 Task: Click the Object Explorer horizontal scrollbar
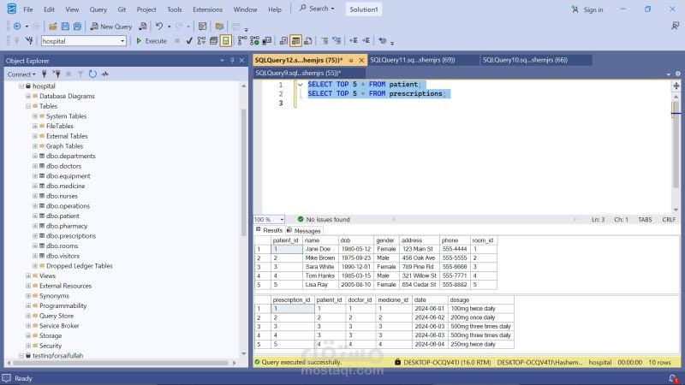tap(121, 363)
